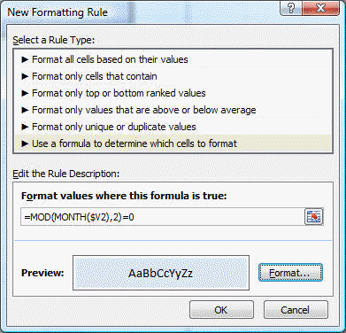Click the Help question mark button
346x333 pixels.
[x=291, y=9]
